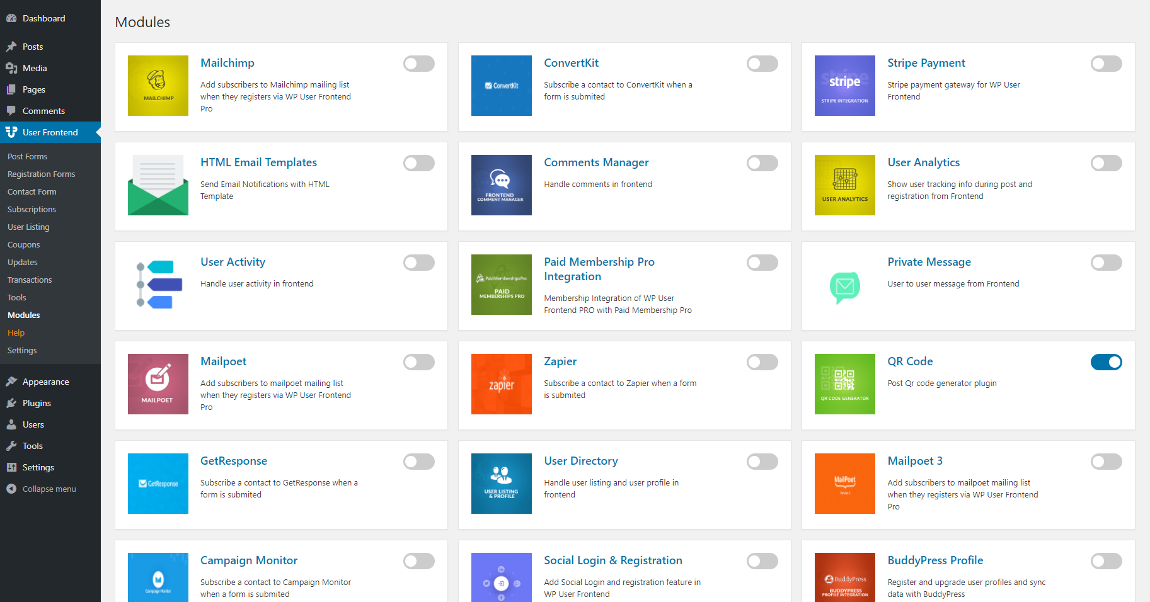Open the Contact Form submenu item
This screenshot has height=602, width=1150.
pos(32,191)
